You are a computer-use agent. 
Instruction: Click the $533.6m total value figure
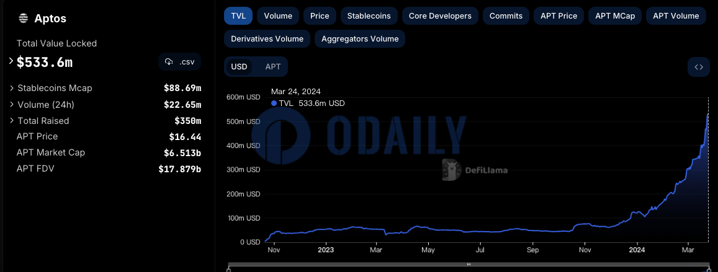tap(45, 62)
